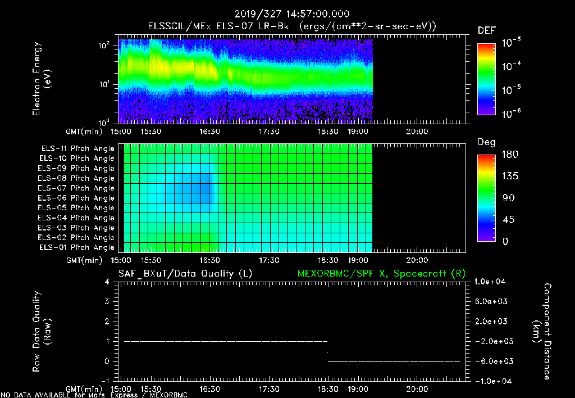The height and width of the screenshot is (398, 575).
Task: Select the ELS-04 Pitch Angle row label
Action: point(76,218)
